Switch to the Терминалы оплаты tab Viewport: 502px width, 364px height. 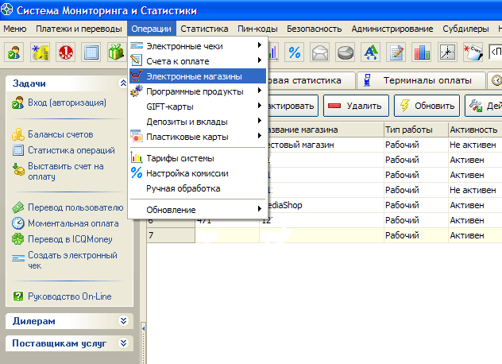421,80
